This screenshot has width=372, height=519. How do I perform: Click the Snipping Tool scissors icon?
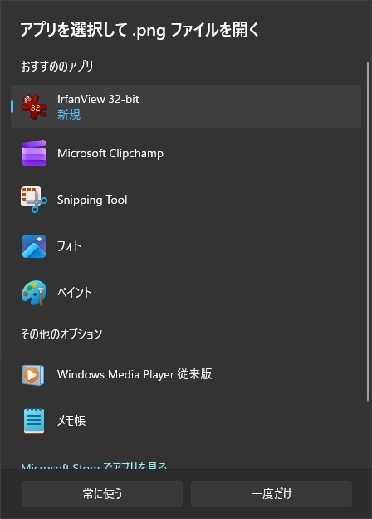tap(34, 200)
